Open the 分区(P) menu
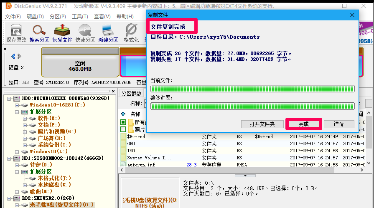This screenshot has height=208, width=374. point(58,16)
